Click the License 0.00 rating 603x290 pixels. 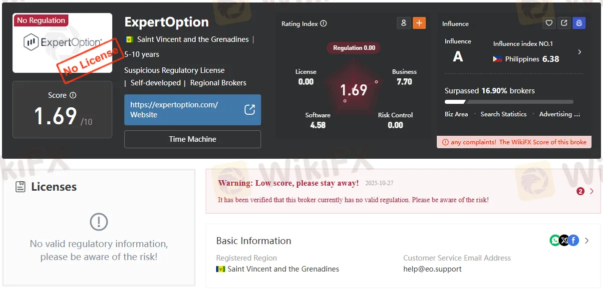point(305,77)
